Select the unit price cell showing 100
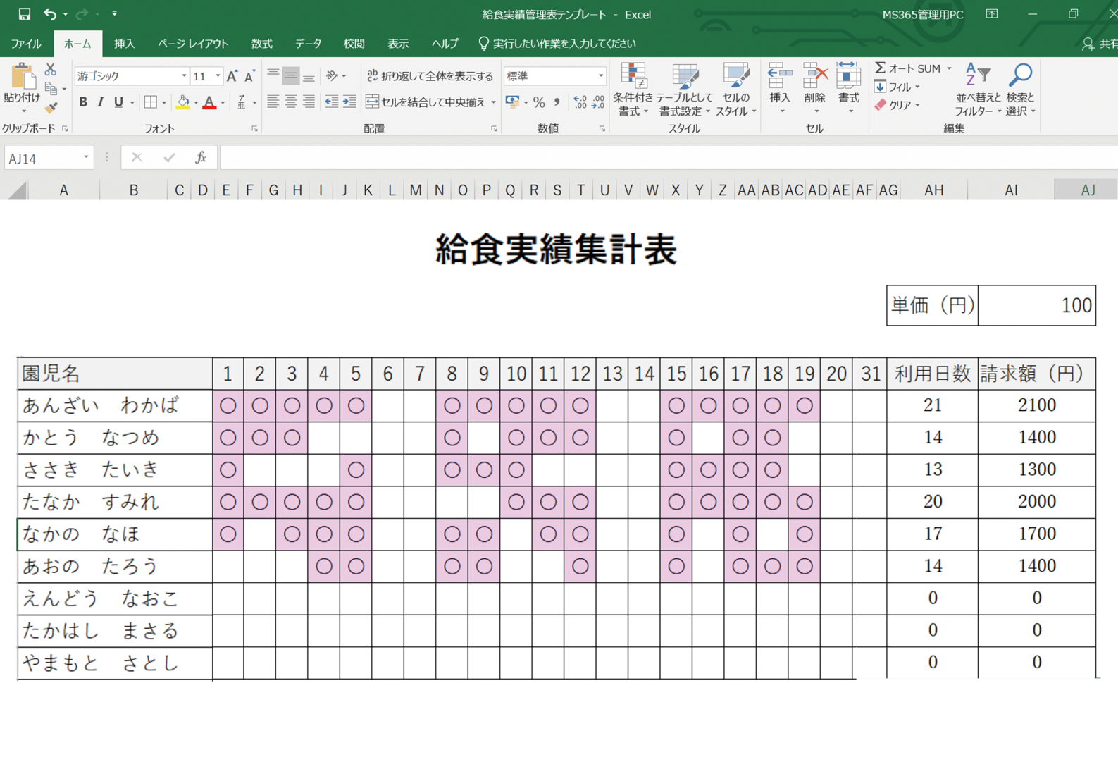1118x762 pixels. tap(1036, 305)
